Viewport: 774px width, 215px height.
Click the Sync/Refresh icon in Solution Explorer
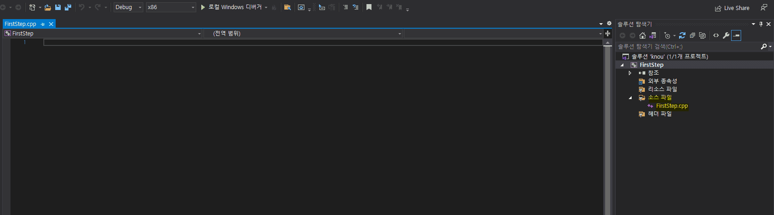point(682,35)
